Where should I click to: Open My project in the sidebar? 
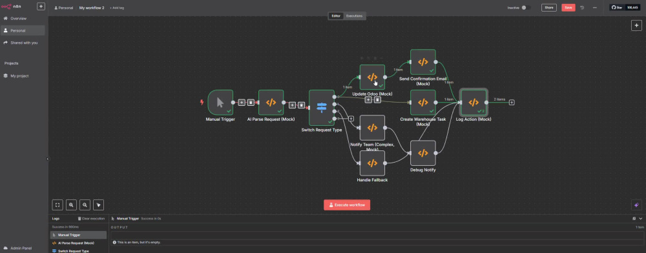[x=23, y=76]
